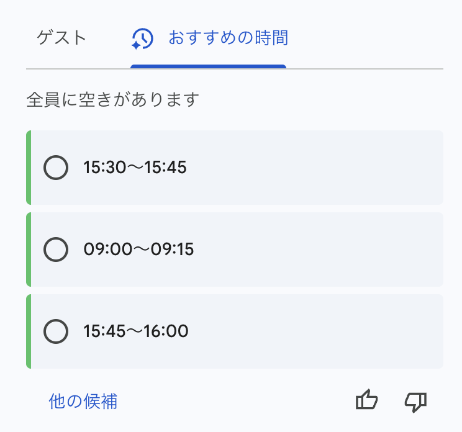462x432 pixels.
Task: Show more options via 他の候補
Action: coord(83,402)
